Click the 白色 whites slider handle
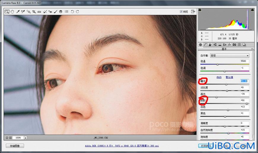Image resolution: width=258 pixels, height=153 pixels. point(228,110)
